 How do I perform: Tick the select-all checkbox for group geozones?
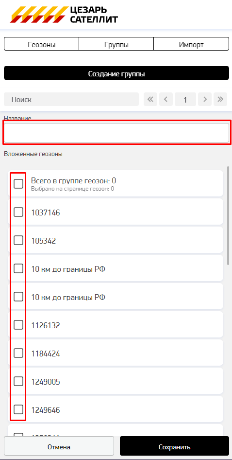pos(18,184)
